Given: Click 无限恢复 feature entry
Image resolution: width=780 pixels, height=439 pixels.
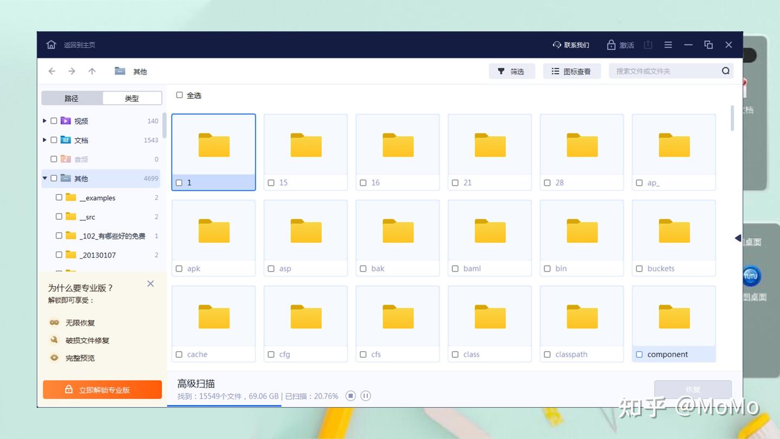Looking at the screenshot, I should point(72,322).
